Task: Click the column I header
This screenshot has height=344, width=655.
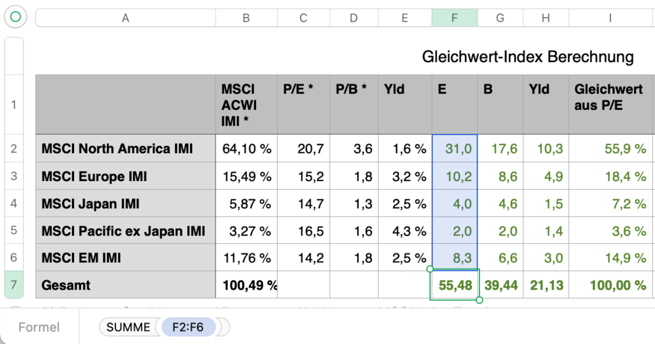Action: [610, 18]
